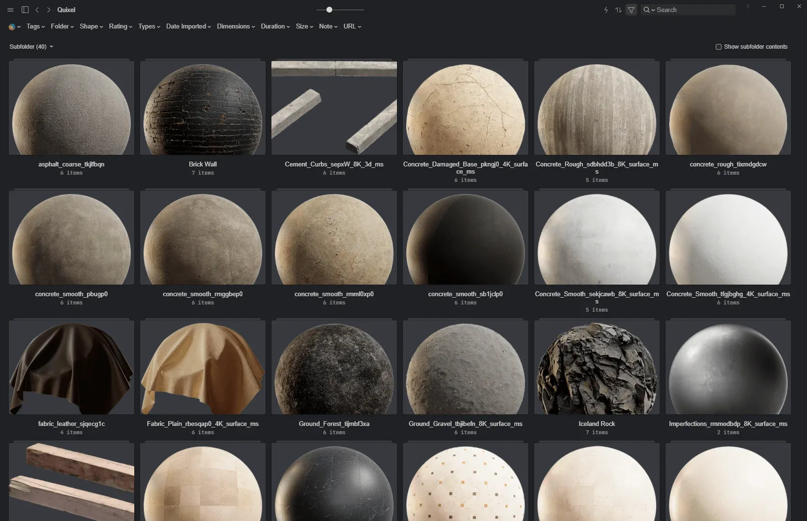Click the concrete_smooth_sb1jclp0 folder name

466,294
